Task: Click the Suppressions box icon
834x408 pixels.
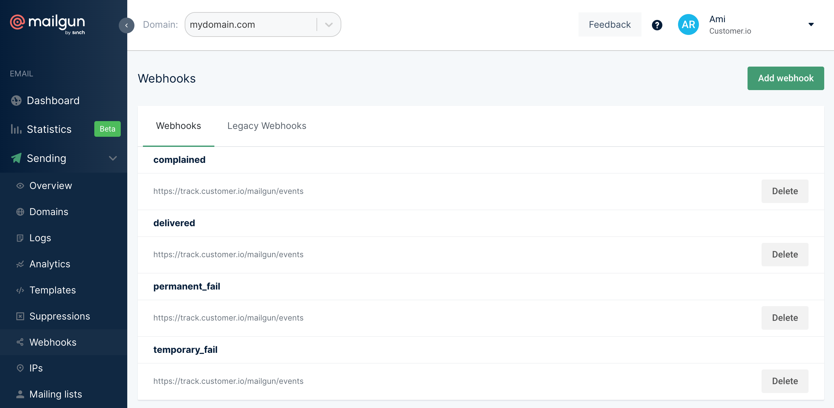Action: [x=20, y=316]
